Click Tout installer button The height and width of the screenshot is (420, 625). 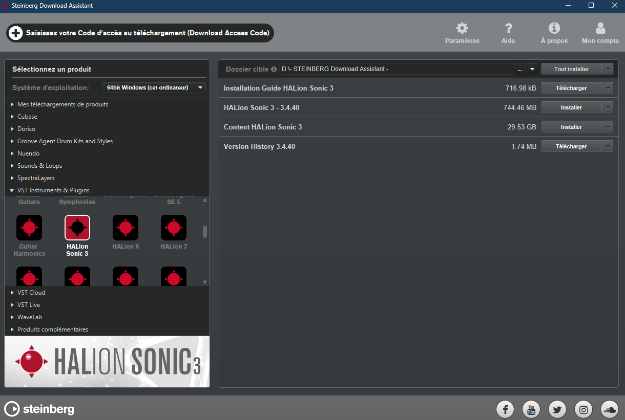point(571,69)
